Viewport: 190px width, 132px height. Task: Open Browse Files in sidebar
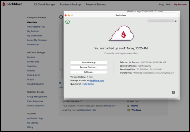click(33, 62)
